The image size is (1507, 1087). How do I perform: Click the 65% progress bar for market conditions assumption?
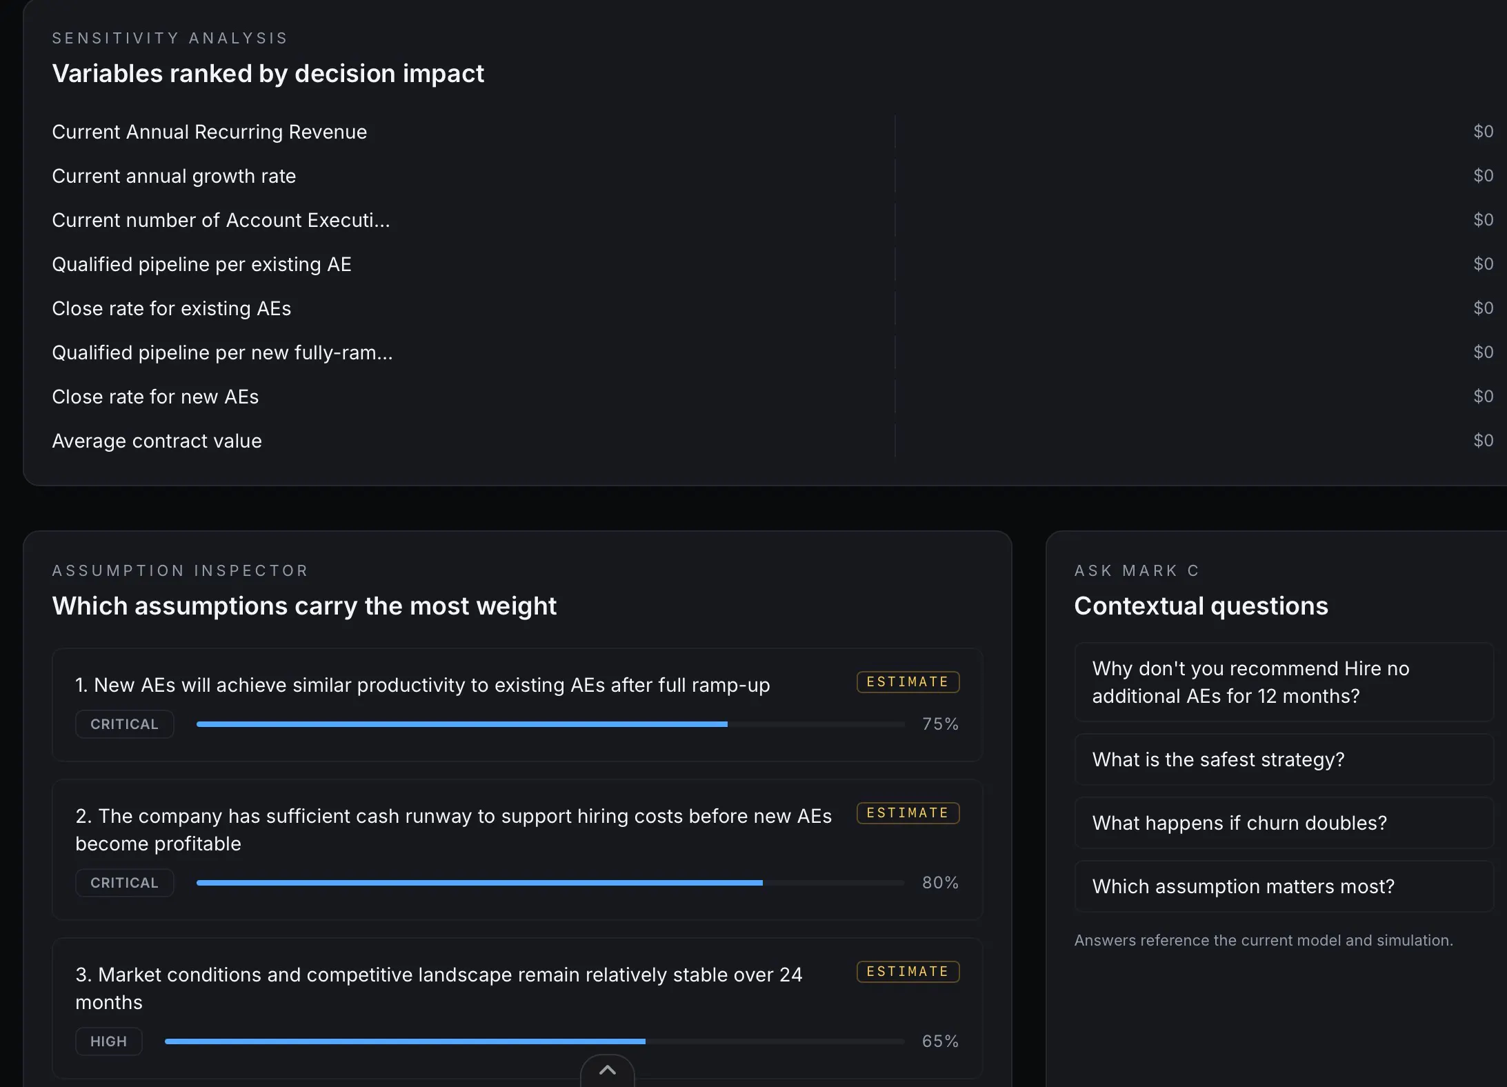535,1041
